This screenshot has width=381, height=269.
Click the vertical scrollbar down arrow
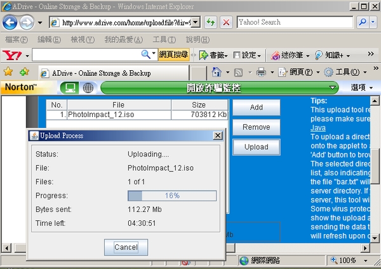(x=375, y=238)
